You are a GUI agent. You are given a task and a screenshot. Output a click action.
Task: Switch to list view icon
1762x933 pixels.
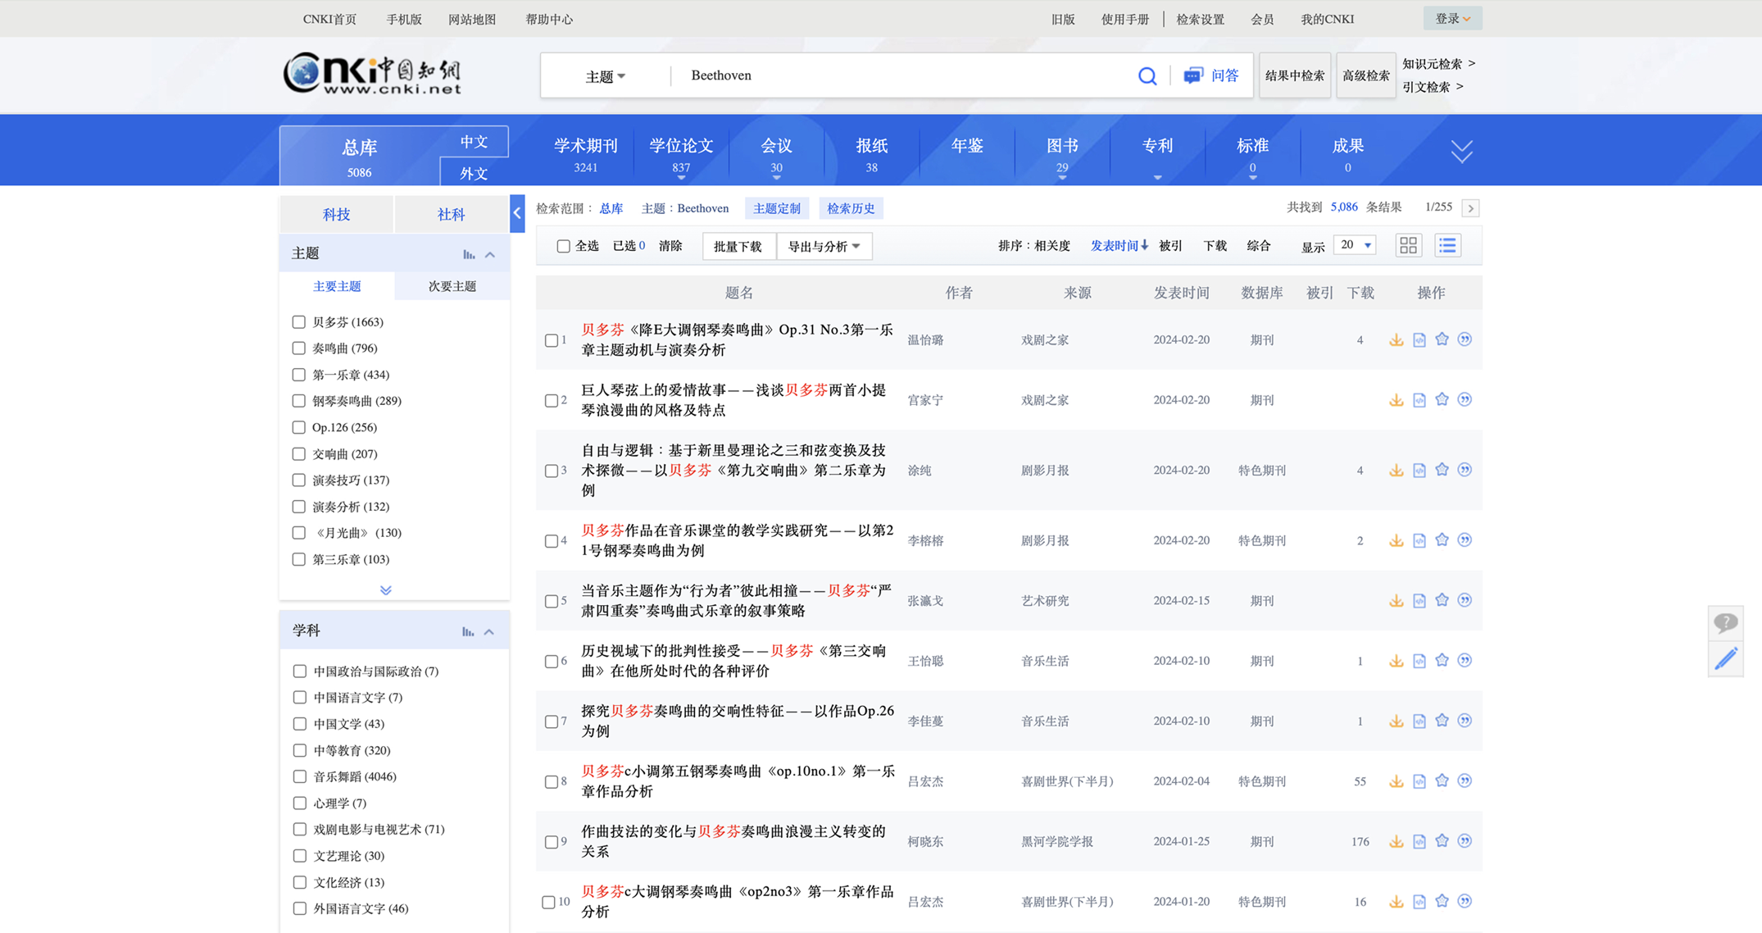(1447, 245)
